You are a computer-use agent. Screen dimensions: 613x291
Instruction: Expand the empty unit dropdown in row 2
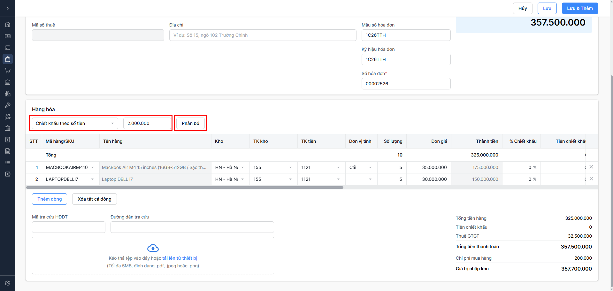point(370,179)
